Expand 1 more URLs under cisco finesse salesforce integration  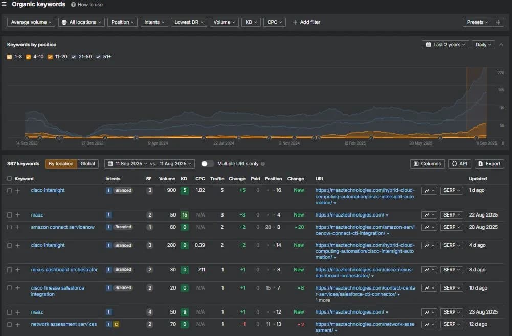(323, 300)
